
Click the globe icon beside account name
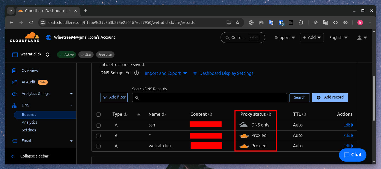[49, 38]
